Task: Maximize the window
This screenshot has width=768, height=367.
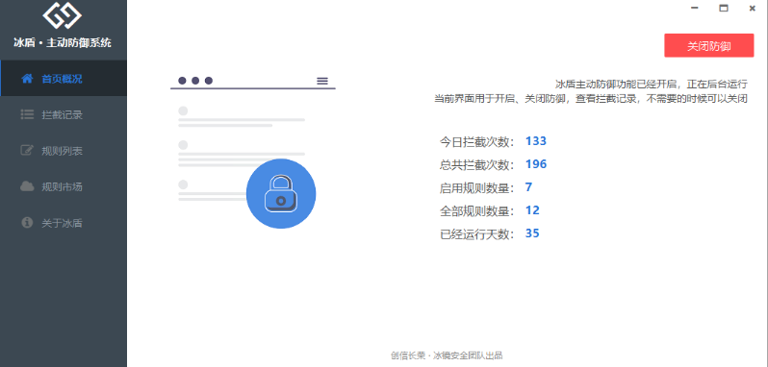Action: click(723, 8)
